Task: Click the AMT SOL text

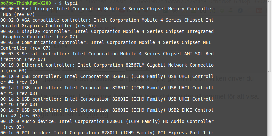Action: pyautogui.click(x=194, y=54)
